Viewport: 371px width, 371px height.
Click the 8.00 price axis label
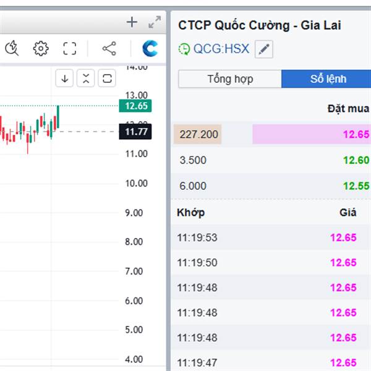click(x=134, y=242)
